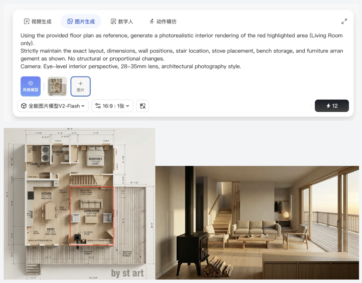
Task: Open the 数字人 tab
Action: pos(122,21)
